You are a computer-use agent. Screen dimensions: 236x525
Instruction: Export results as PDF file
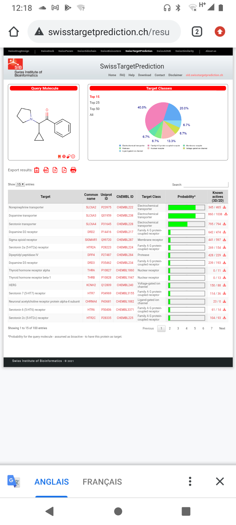[64, 170]
